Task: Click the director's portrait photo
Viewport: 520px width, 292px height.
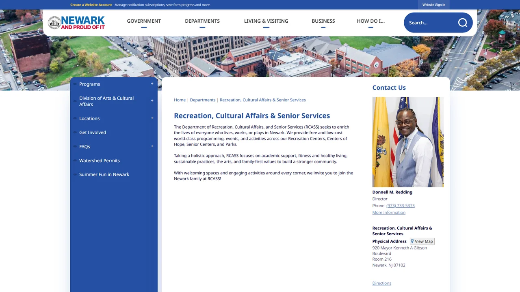Action: 408,142
